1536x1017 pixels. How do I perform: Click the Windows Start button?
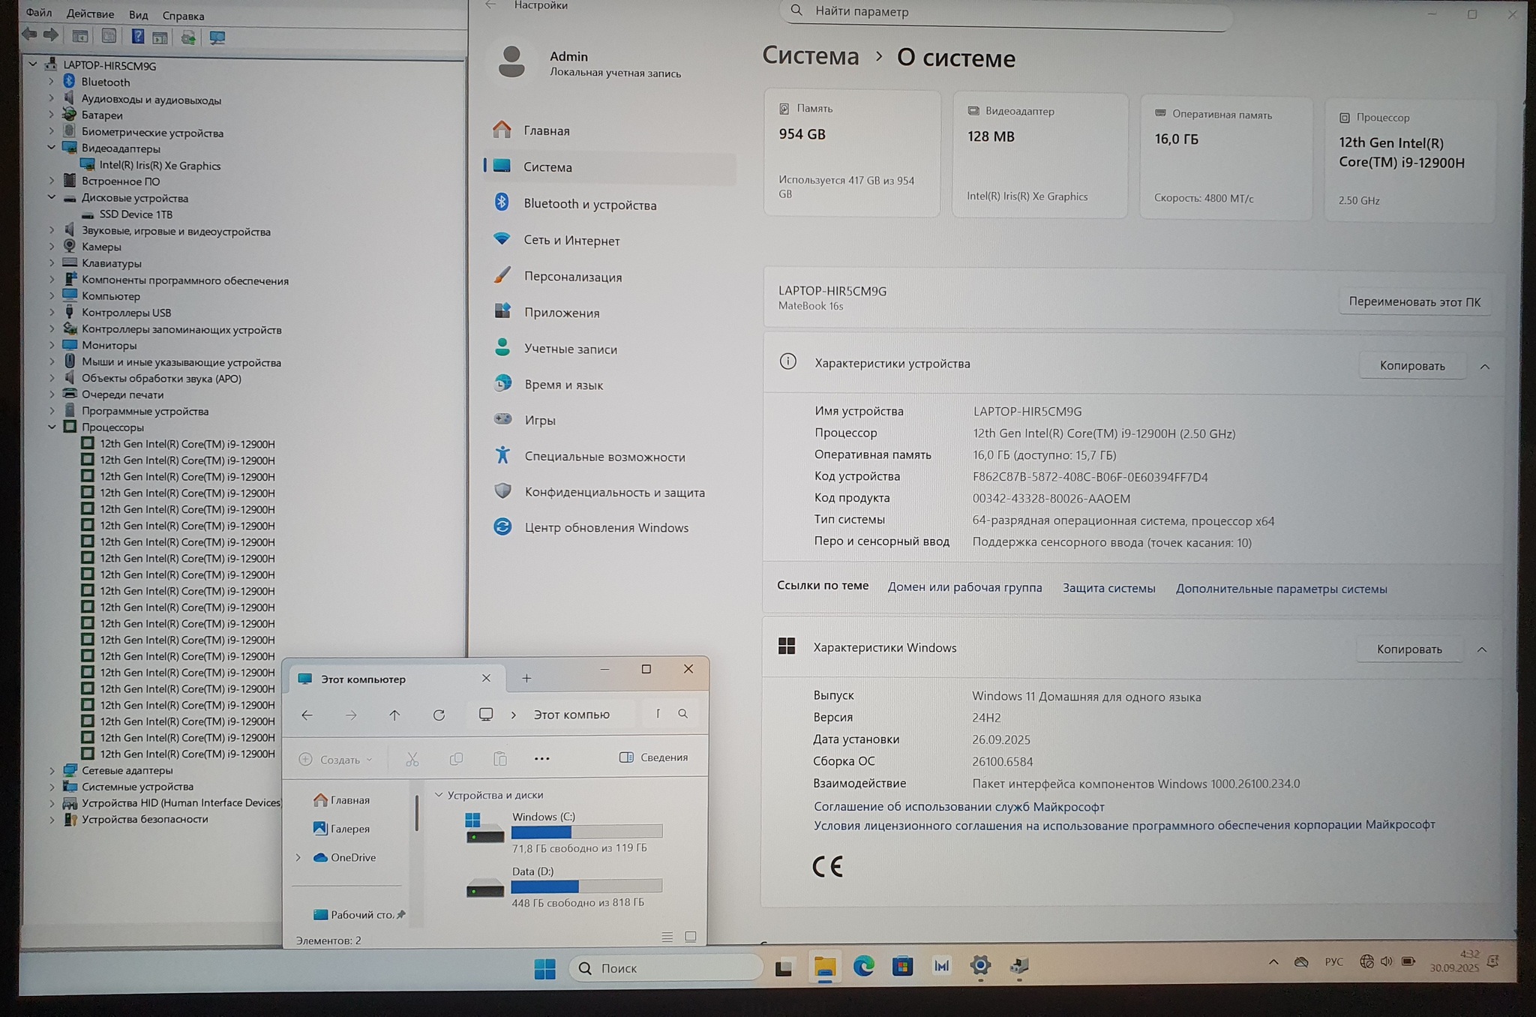(x=544, y=968)
